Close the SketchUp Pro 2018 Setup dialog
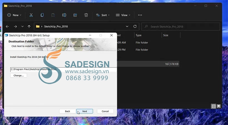Screen dimensions: 228x125 pyautogui.click(x=111, y=35)
